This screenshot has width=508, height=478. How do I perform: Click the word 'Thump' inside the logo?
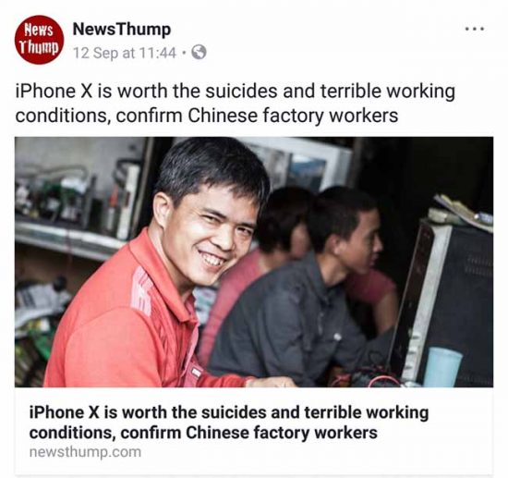39,48
